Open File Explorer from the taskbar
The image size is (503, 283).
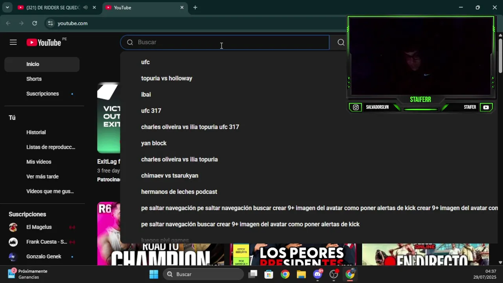(301, 274)
